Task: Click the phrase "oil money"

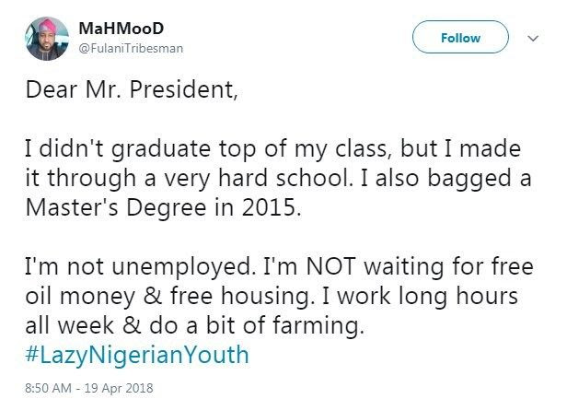Action: pyautogui.click(x=99, y=299)
